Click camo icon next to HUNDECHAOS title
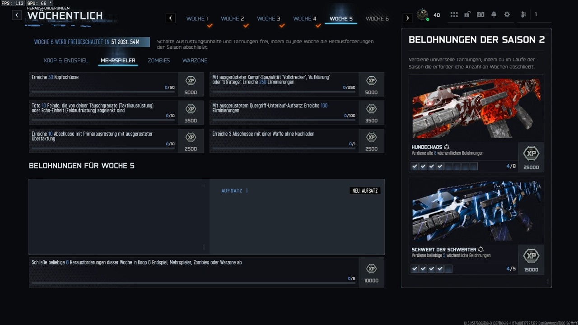 pyautogui.click(x=447, y=147)
